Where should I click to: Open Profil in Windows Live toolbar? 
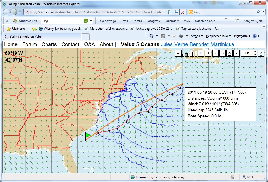[124, 21]
